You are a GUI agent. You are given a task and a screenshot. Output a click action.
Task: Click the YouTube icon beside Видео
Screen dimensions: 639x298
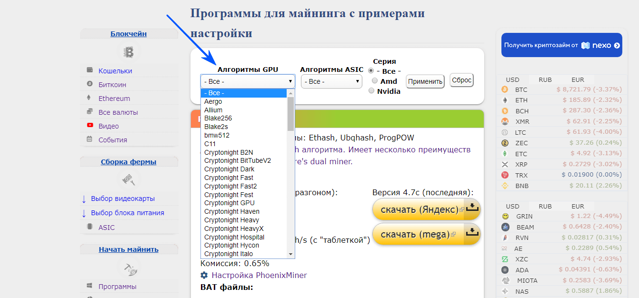point(90,125)
